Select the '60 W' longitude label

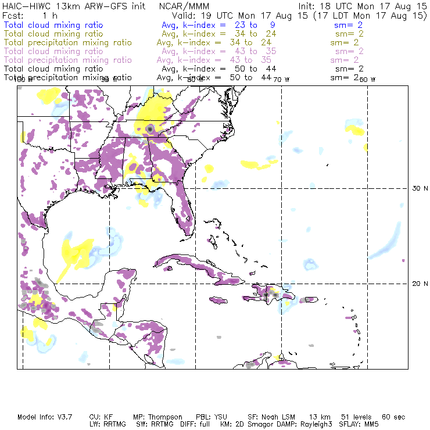pos(367,80)
